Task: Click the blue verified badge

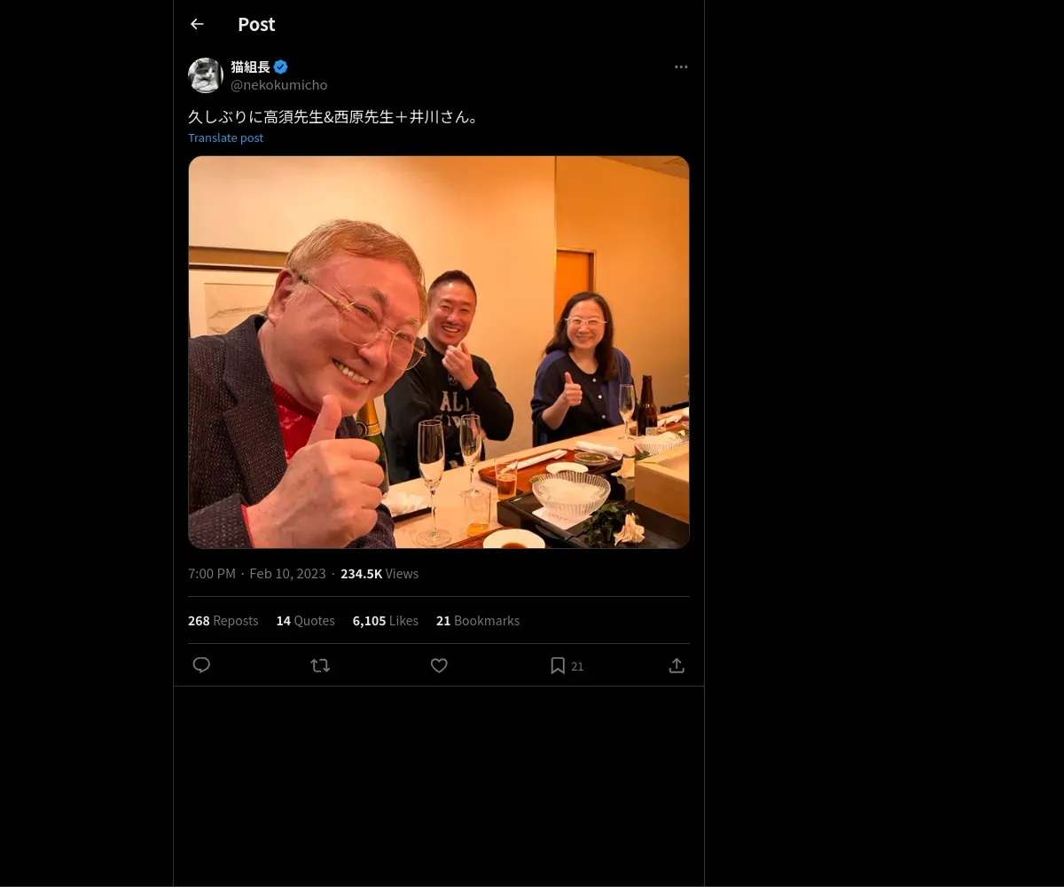Action: coord(281,67)
